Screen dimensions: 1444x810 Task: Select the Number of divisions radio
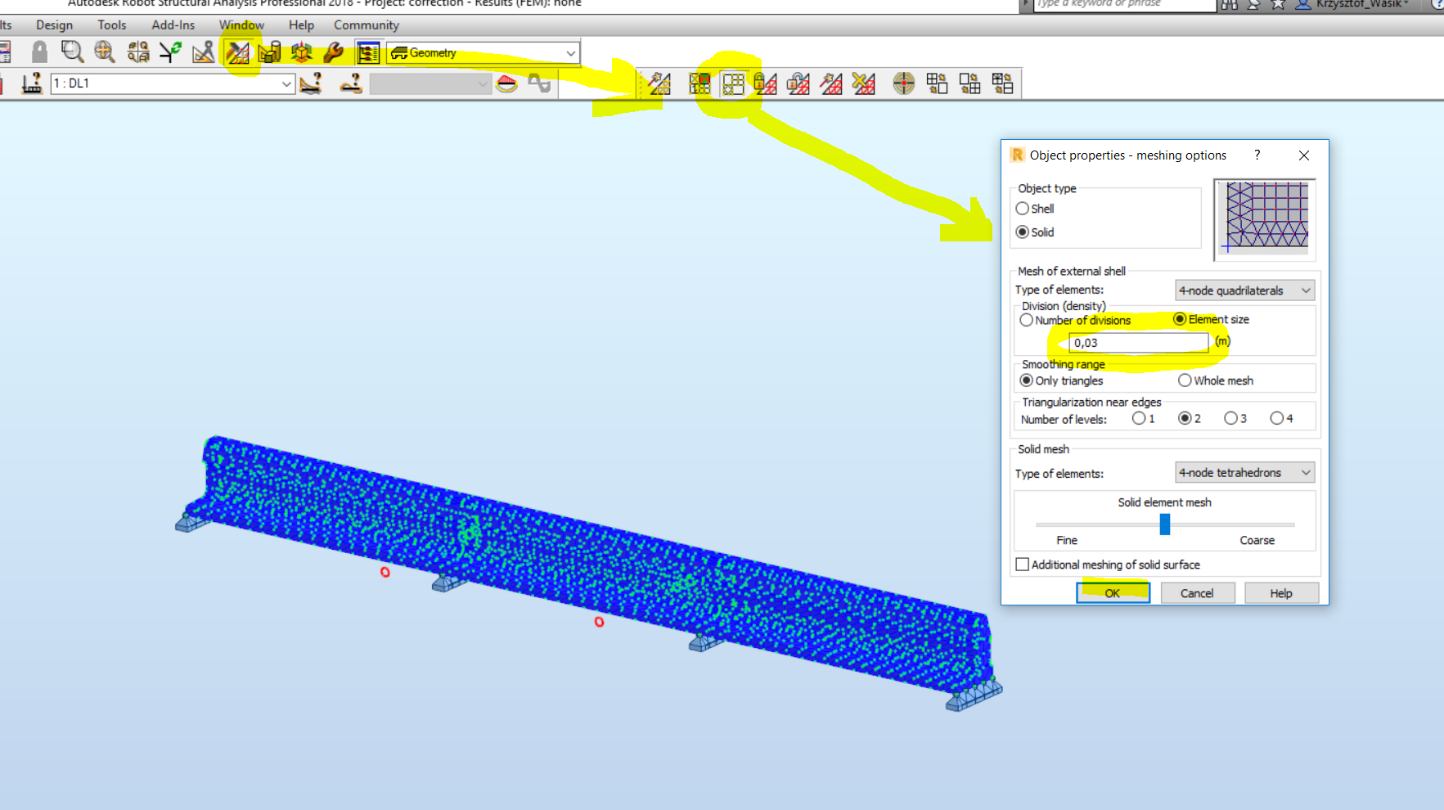tap(1026, 320)
